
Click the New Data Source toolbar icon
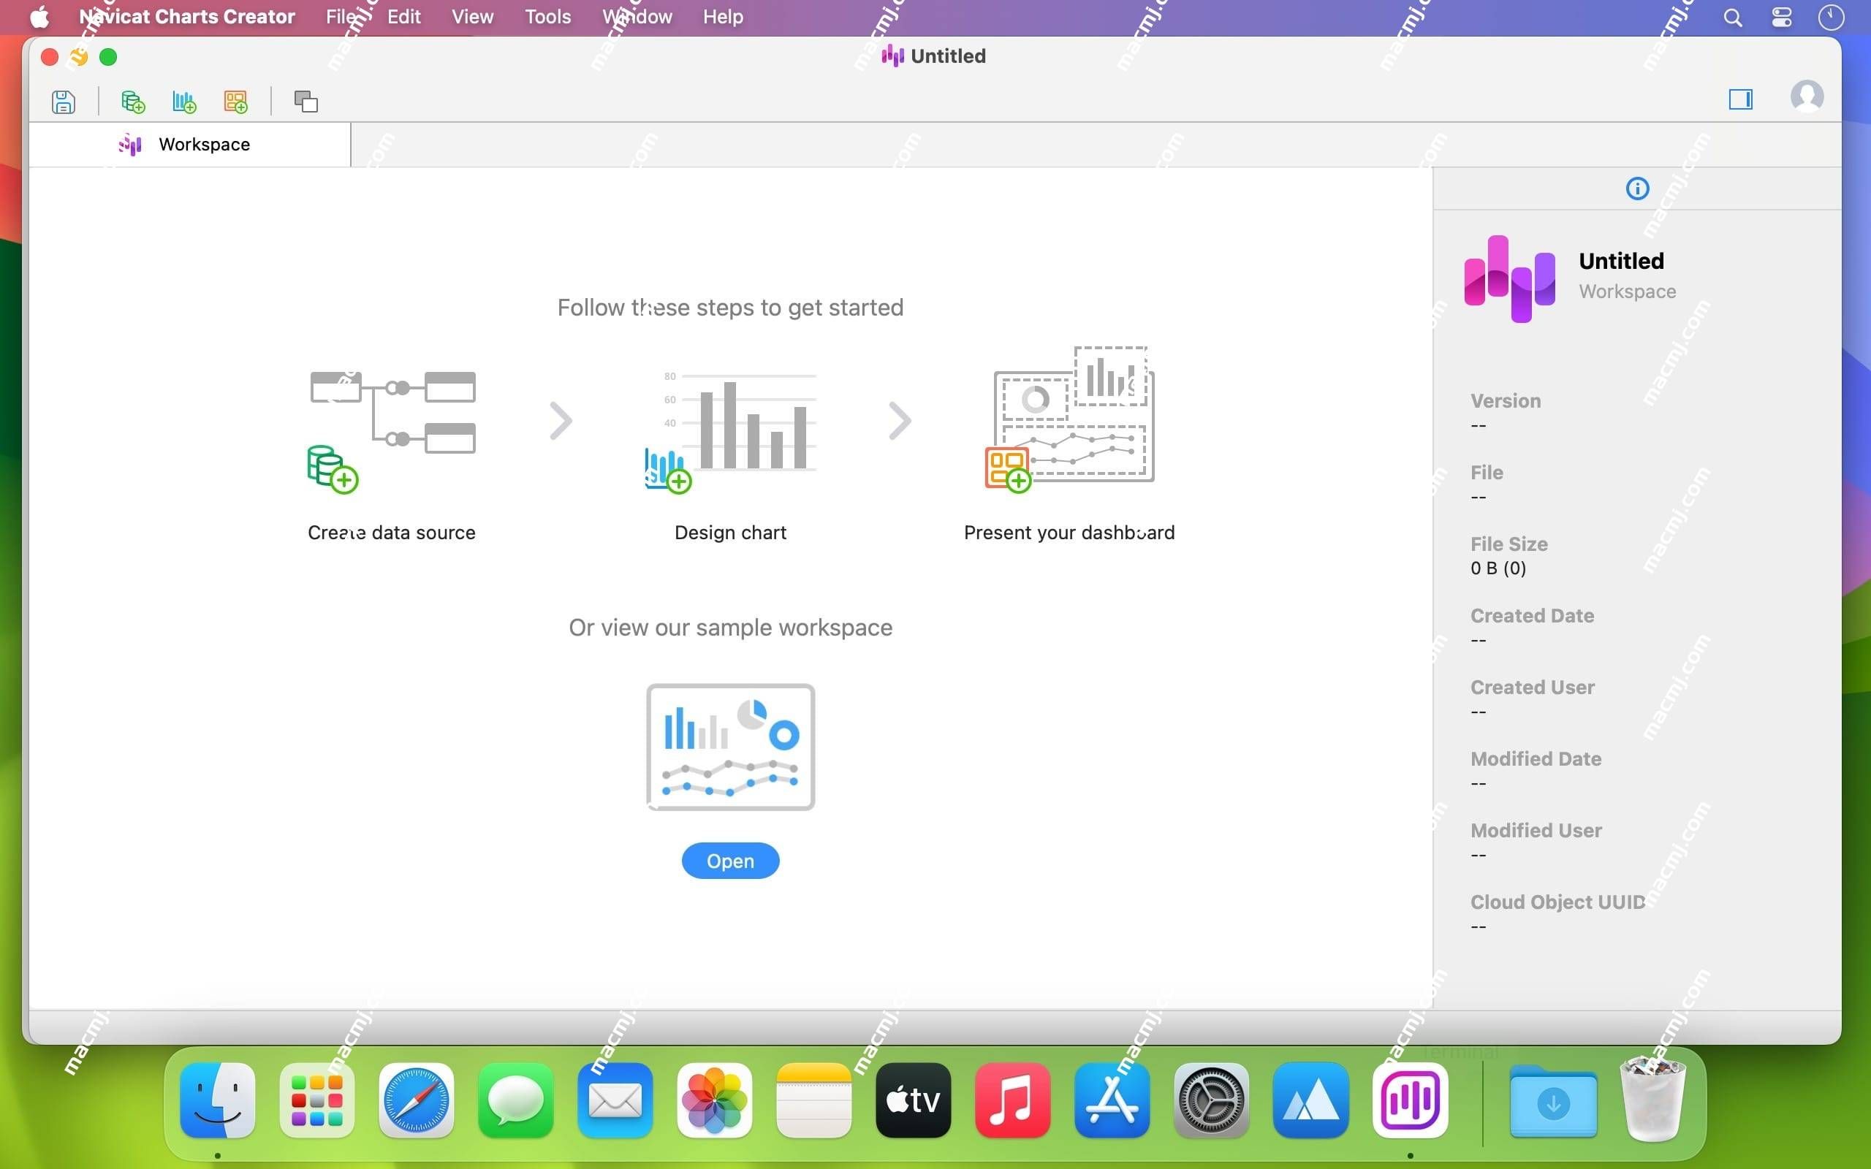click(x=133, y=102)
